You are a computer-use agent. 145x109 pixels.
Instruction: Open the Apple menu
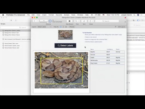(x=3, y=15)
